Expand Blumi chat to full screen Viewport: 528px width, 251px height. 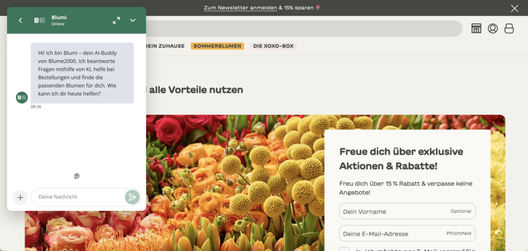(x=117, y=21)
